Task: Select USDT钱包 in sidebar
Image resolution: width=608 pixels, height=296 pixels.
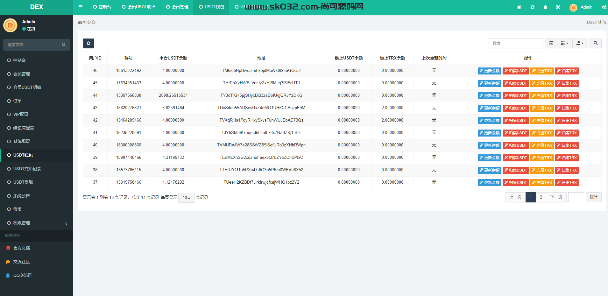Action: [37, 155]
